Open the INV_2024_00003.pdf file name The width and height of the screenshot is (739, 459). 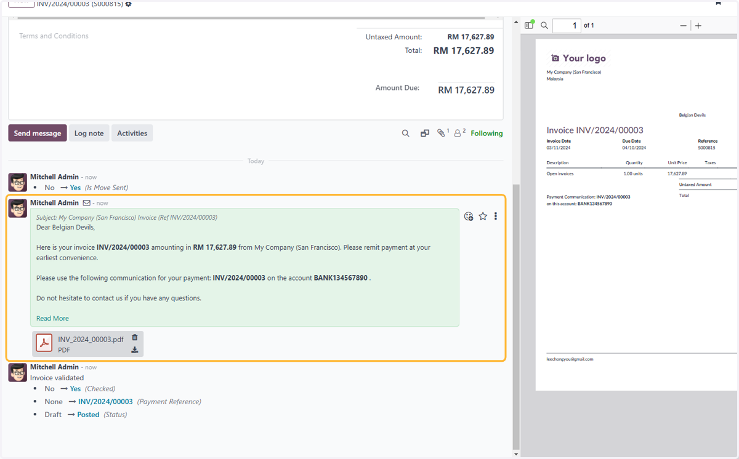(x=91, y=339)
